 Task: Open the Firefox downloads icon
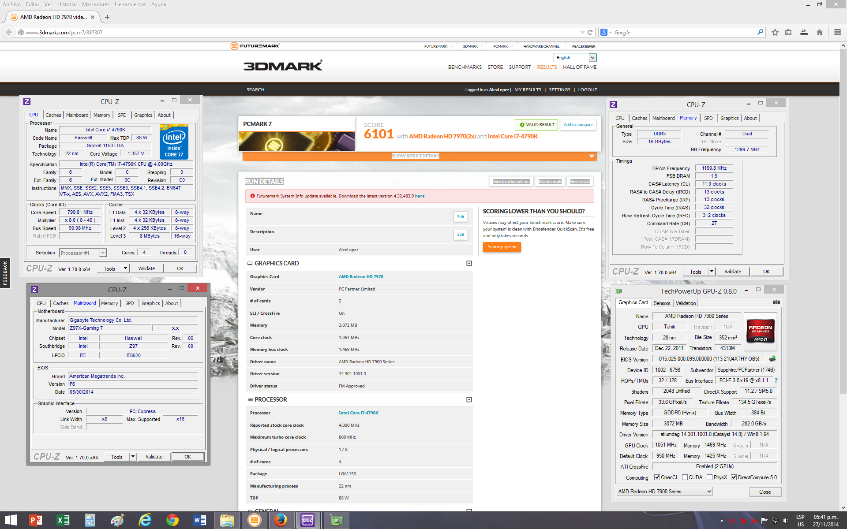pos(804,32)
